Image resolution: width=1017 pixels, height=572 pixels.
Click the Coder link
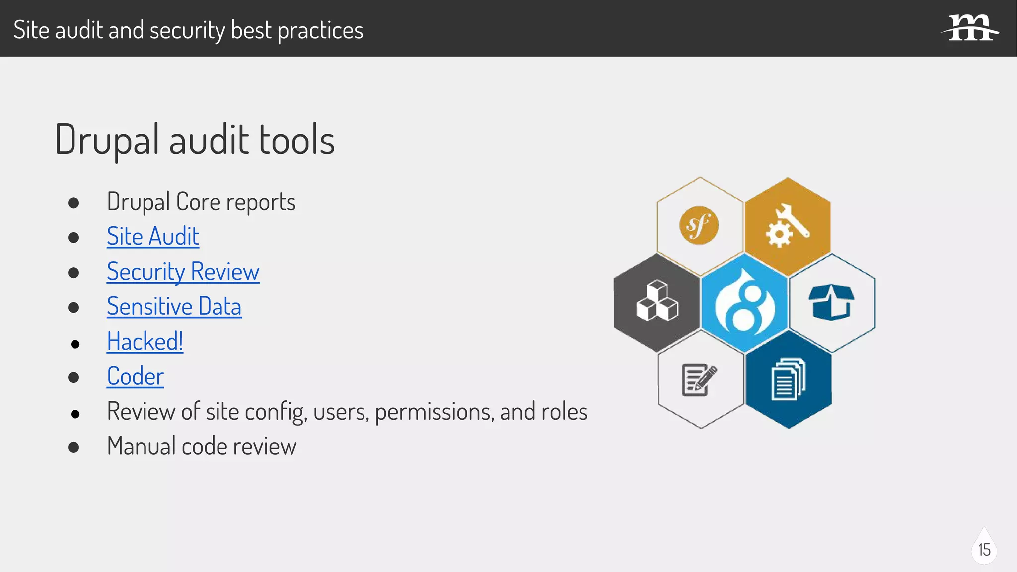pos(135,376)
